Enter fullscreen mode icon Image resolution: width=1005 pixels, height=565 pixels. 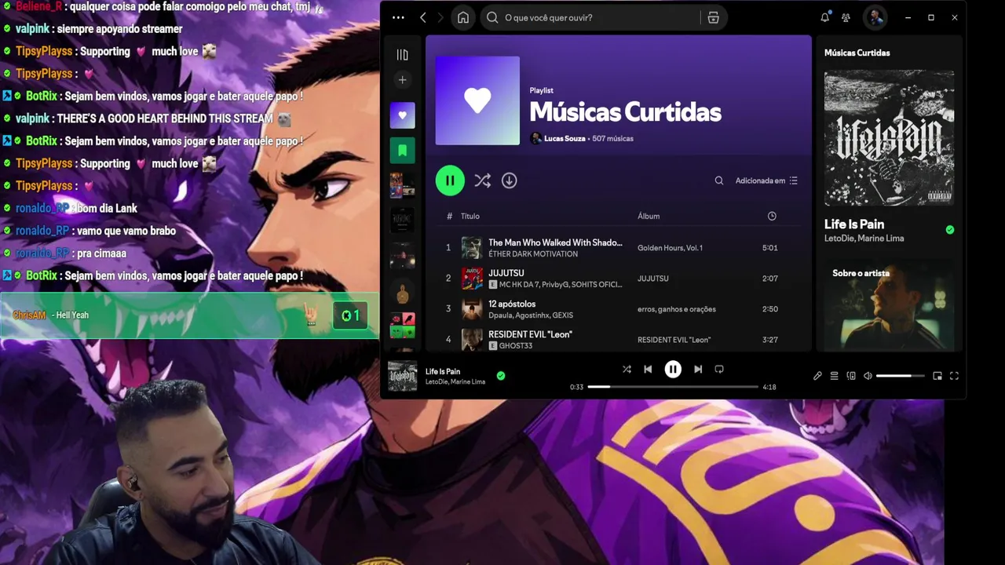coord(954,376)
